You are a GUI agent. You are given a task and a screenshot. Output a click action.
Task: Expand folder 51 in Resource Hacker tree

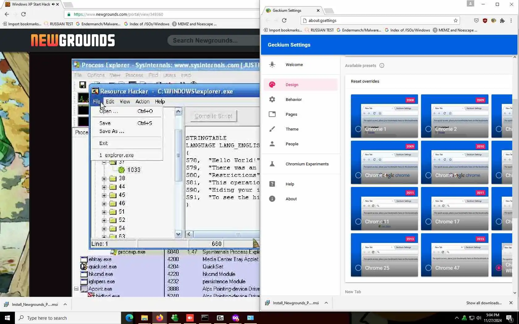click(104, 212)
